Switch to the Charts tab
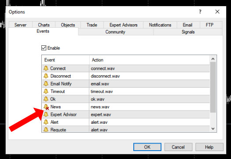 point(44,25)
